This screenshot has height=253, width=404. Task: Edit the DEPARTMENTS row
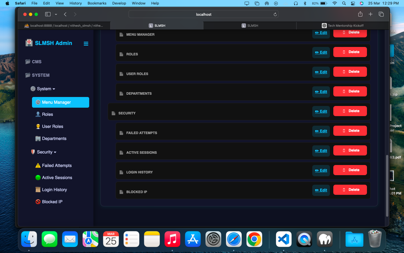[x=321, y=92]
